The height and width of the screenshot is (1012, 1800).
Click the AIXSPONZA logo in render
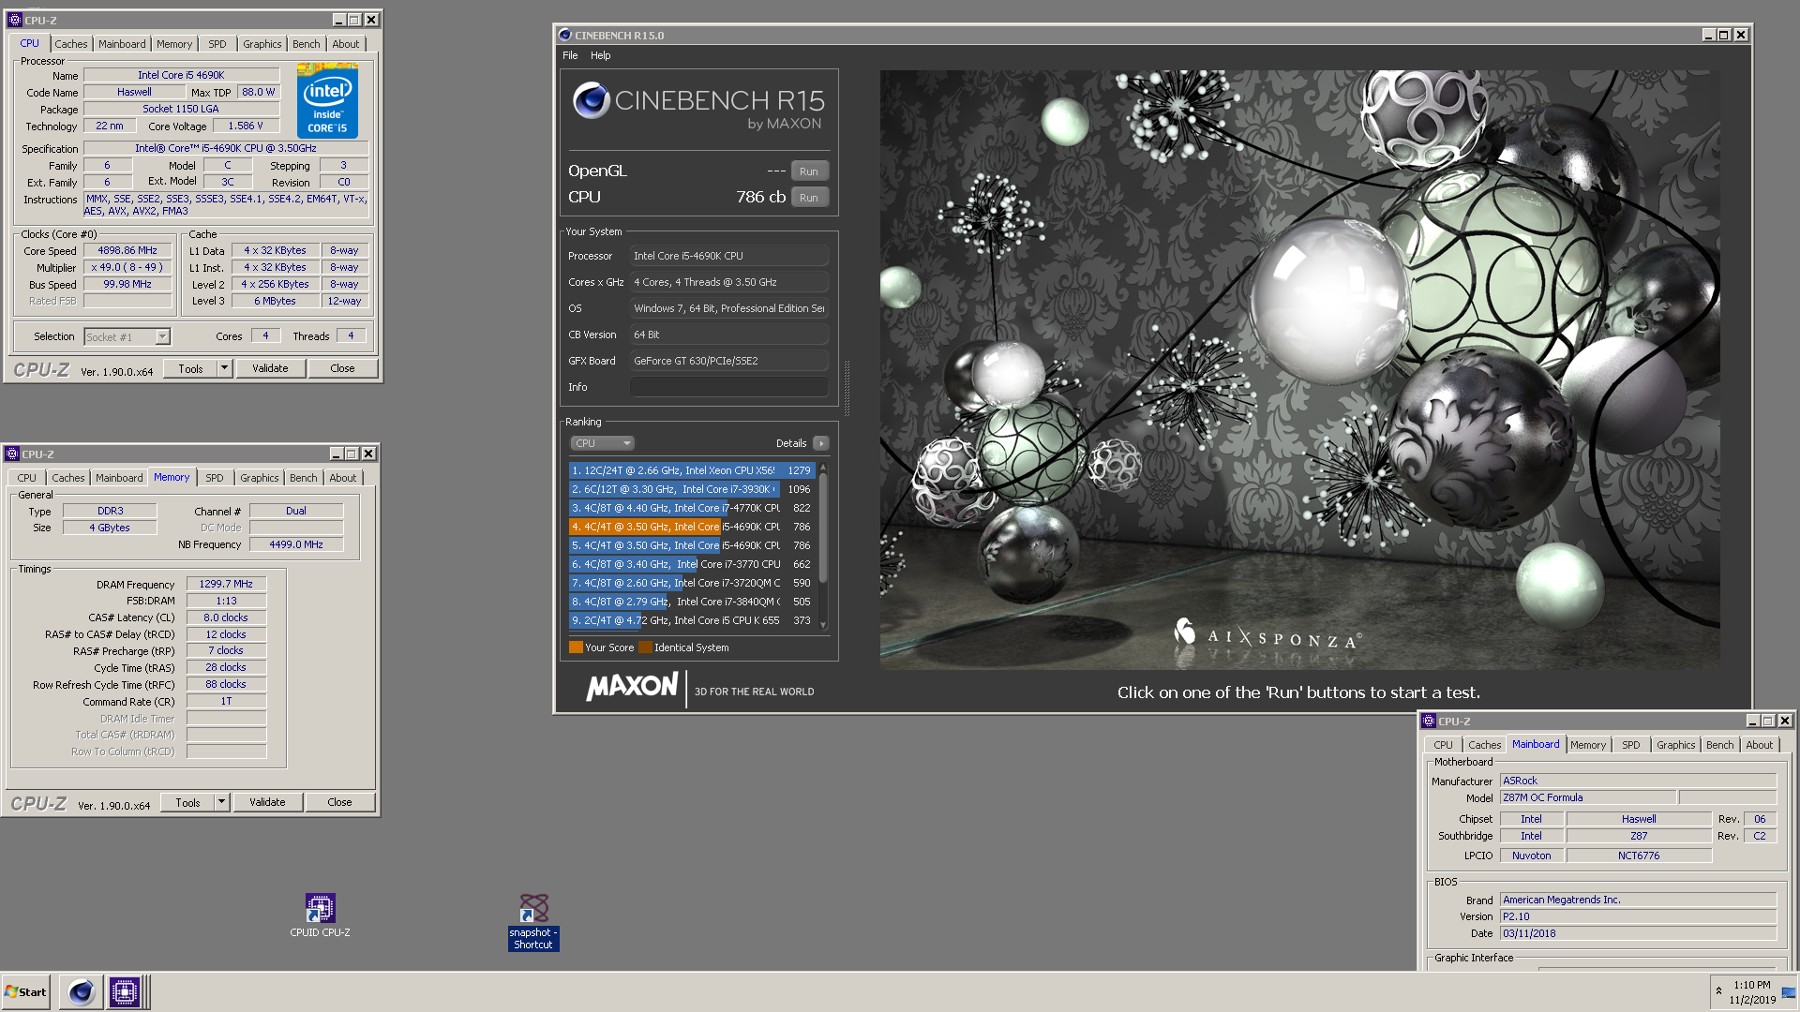(1267, 635)
